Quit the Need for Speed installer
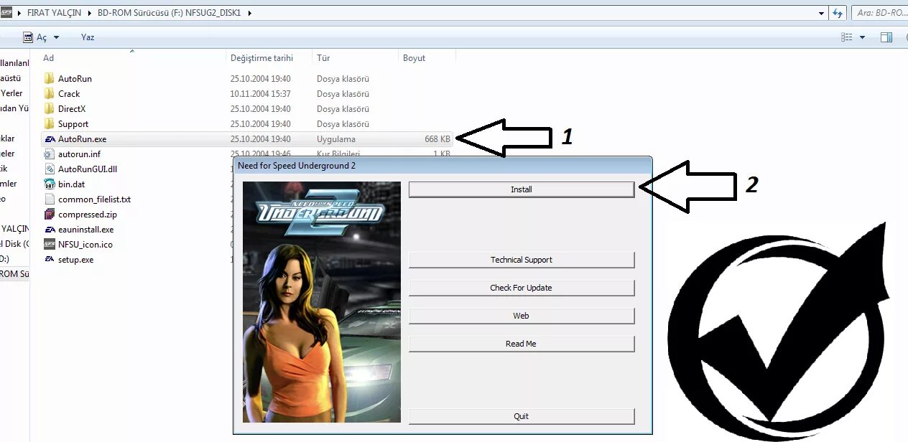The width and height of the screenshot is (908, 442). click(x=522, y=416)
